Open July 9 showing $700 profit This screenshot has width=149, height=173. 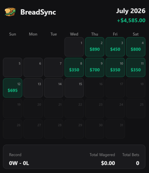(x=95, y=67)
